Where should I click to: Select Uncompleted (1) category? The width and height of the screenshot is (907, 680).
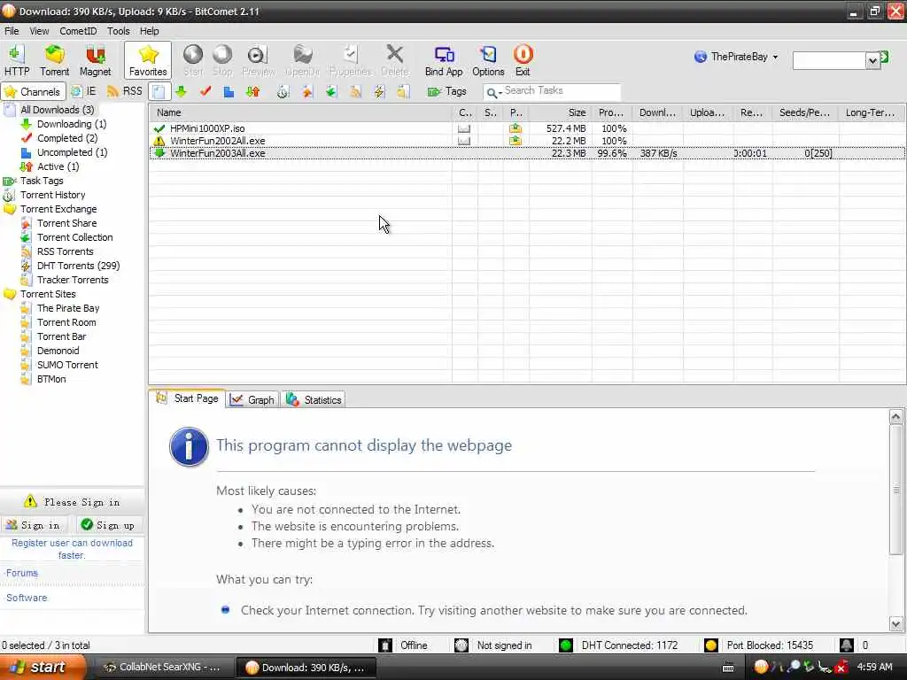point(73,152)
